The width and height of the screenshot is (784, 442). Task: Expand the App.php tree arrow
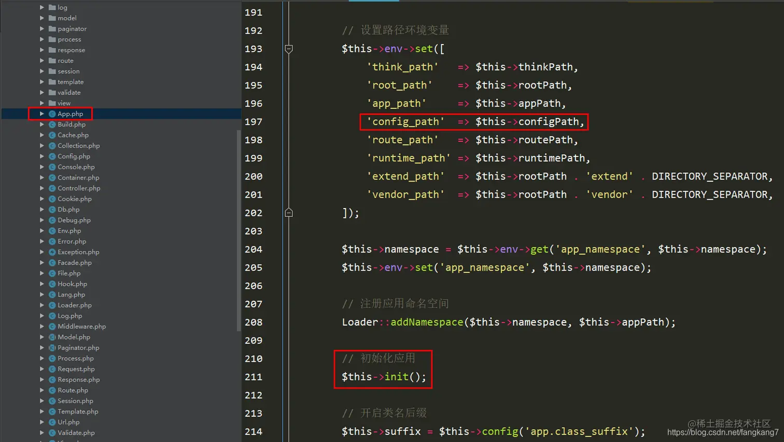click(42, 114)
